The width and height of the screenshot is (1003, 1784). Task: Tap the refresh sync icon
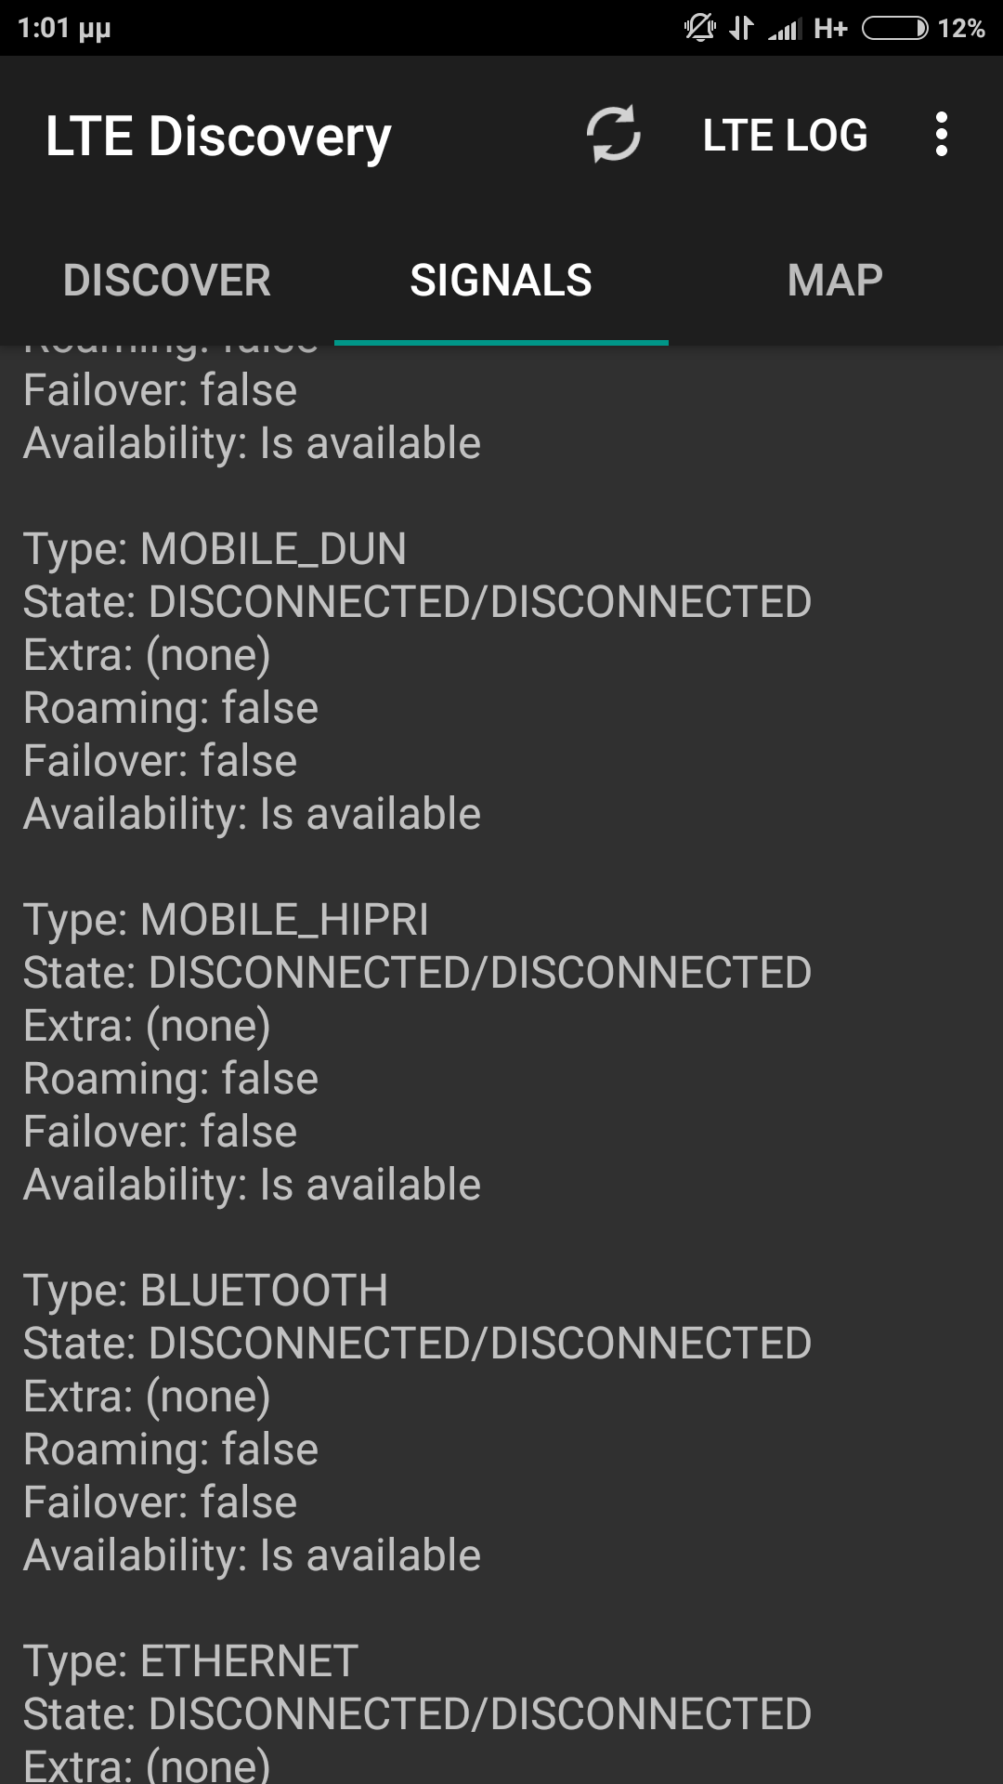(613, 135)
